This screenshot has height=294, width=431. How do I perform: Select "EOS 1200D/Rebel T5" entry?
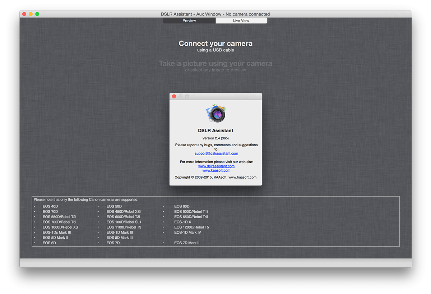(x=192, y=227)
